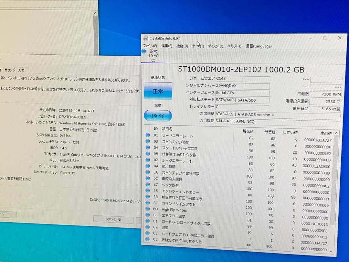Viewport: 349px width, 262px height.
Task: Click the blue indicator next to 代替処理済のセクタ数
Action: tap(148, 153)
